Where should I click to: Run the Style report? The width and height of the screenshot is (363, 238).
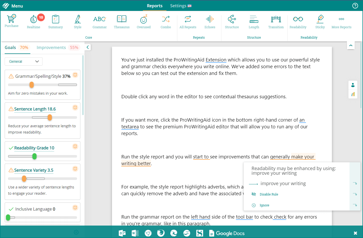pyautogui.click(x=78, y=22)
